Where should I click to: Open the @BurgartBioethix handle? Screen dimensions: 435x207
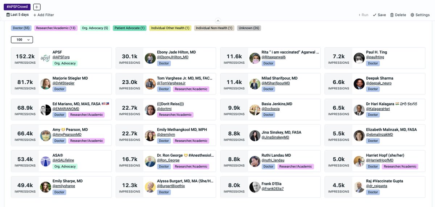pyautogui.click(x=171, y=186)
